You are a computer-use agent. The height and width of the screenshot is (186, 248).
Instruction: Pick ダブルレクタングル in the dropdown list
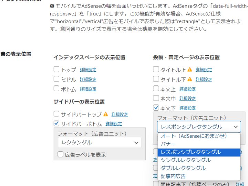point(199,168)
